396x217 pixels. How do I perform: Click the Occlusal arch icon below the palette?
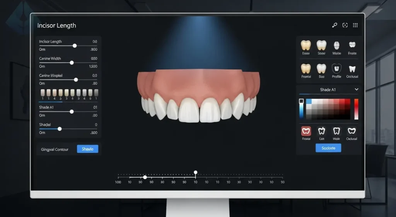tap(352, 131)
